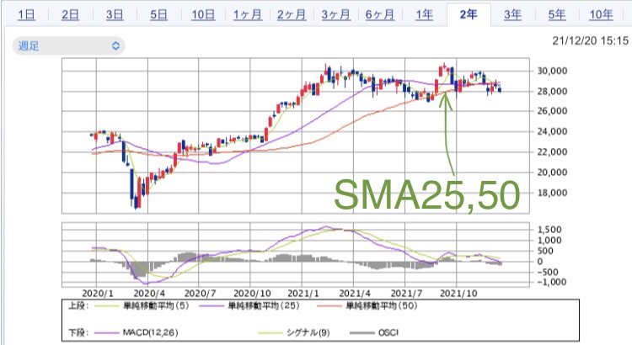The image size is (632, 345).
Task: Click the 2021/10 date axis label
Action: [458, 294]
